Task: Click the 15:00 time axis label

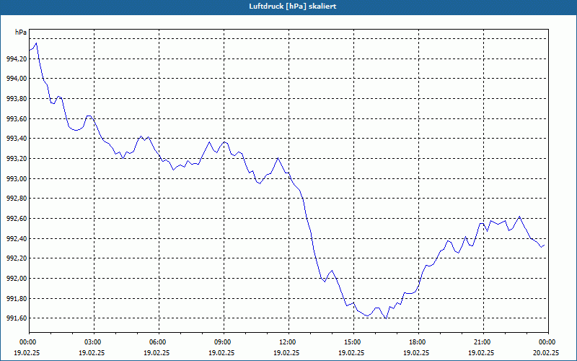Action: 353,342
